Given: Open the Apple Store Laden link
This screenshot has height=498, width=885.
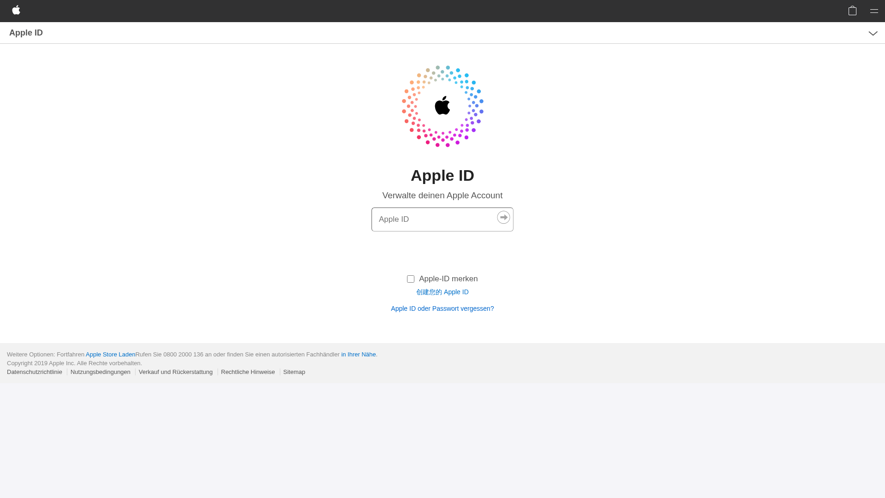Looking at the screenshot, I should (111, 354).
